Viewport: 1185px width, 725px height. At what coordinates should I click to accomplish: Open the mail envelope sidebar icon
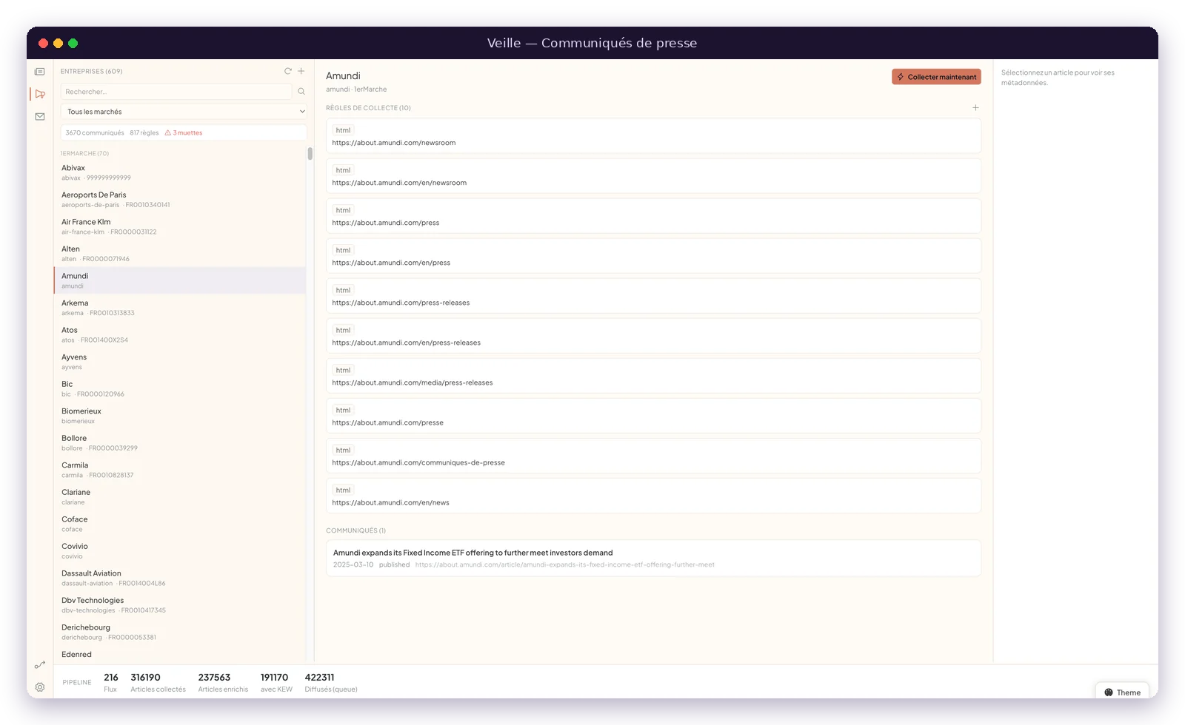pos(40,117)
